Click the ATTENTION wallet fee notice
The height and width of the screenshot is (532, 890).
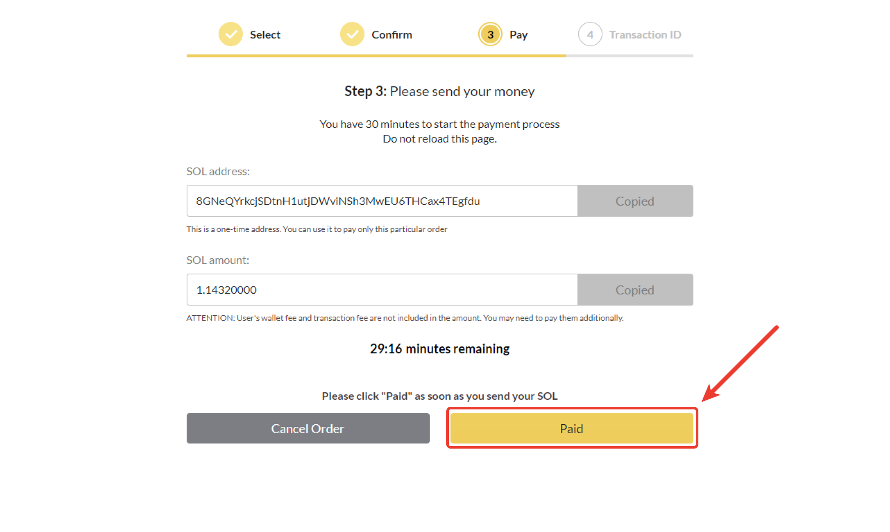[x=405, y=318]
